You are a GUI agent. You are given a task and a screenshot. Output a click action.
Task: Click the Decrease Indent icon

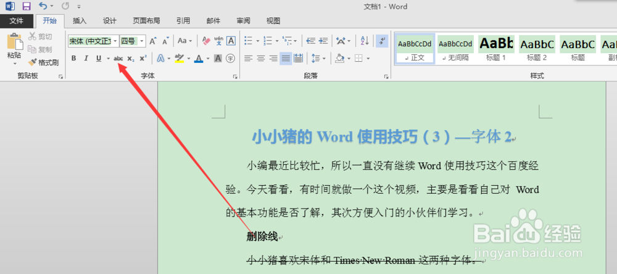[x=311, y=41]
